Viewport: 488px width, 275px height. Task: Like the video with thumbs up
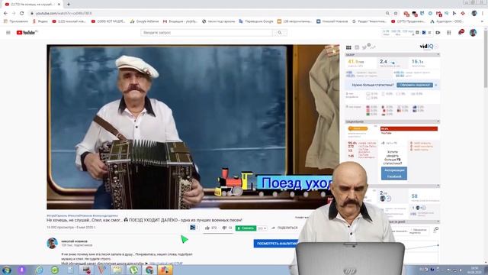(207, 228)
